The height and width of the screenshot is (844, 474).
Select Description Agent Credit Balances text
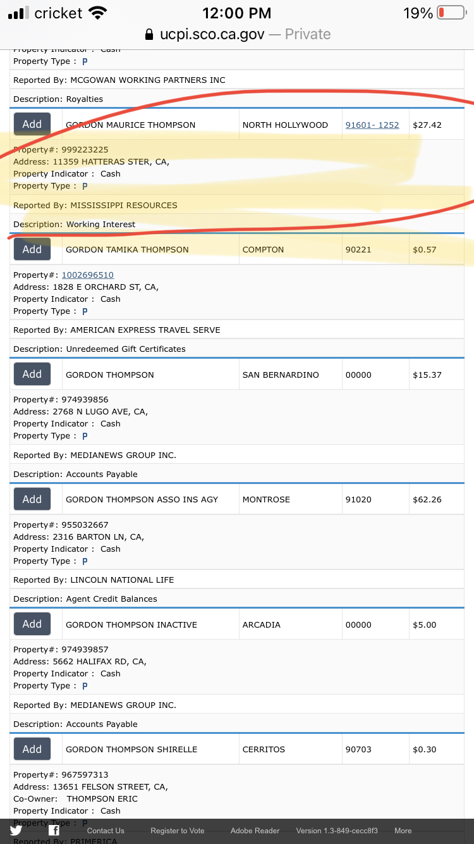pyautogui.click(x=85, y=599)
